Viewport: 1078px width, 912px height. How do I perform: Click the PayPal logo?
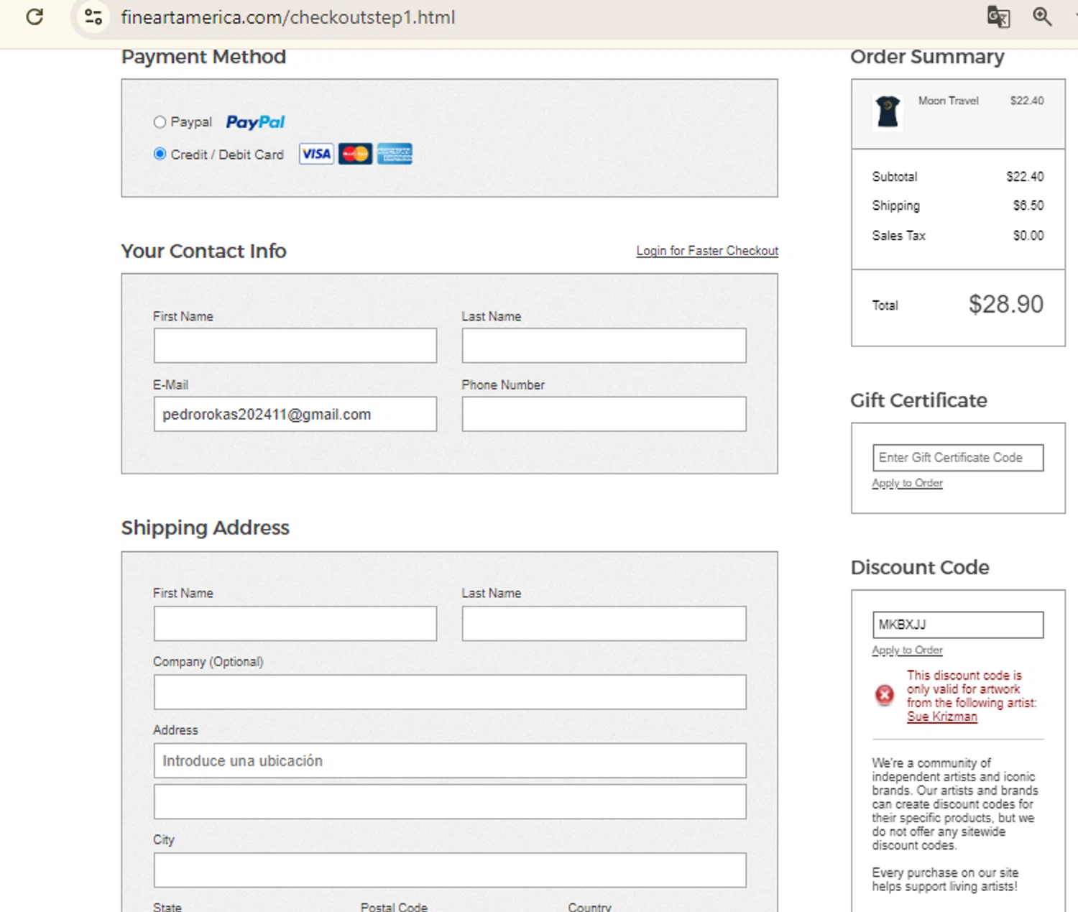[x=255, y=122]
